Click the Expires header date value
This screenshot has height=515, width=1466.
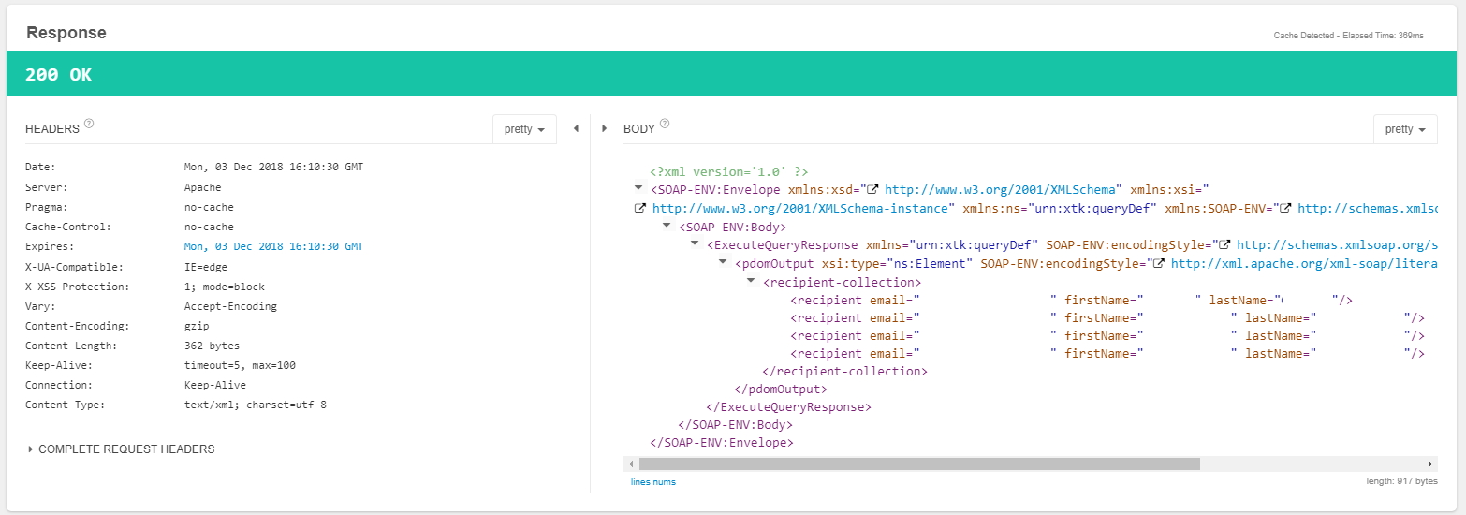point(273,247)
